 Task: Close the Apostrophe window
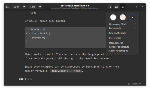point(143,7)
